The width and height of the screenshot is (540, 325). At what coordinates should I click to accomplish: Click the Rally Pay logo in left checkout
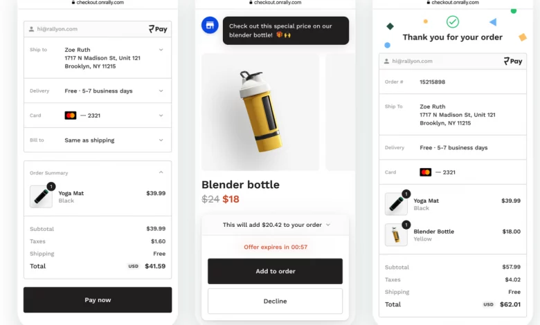(x=158, y=29)
